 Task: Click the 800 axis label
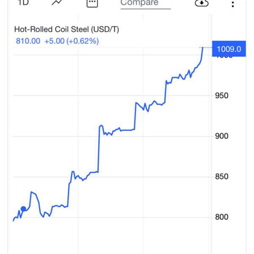223,218
